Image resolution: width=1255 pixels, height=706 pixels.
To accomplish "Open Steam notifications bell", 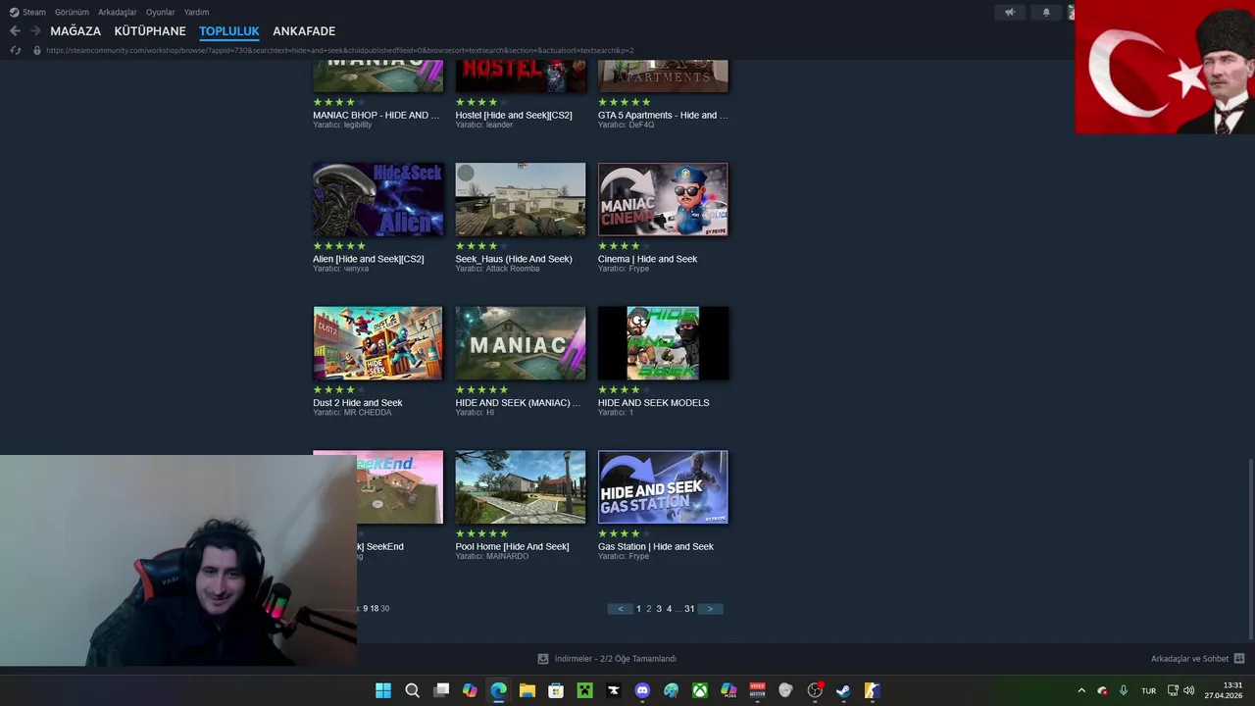I will click(x=1046, y=12).
